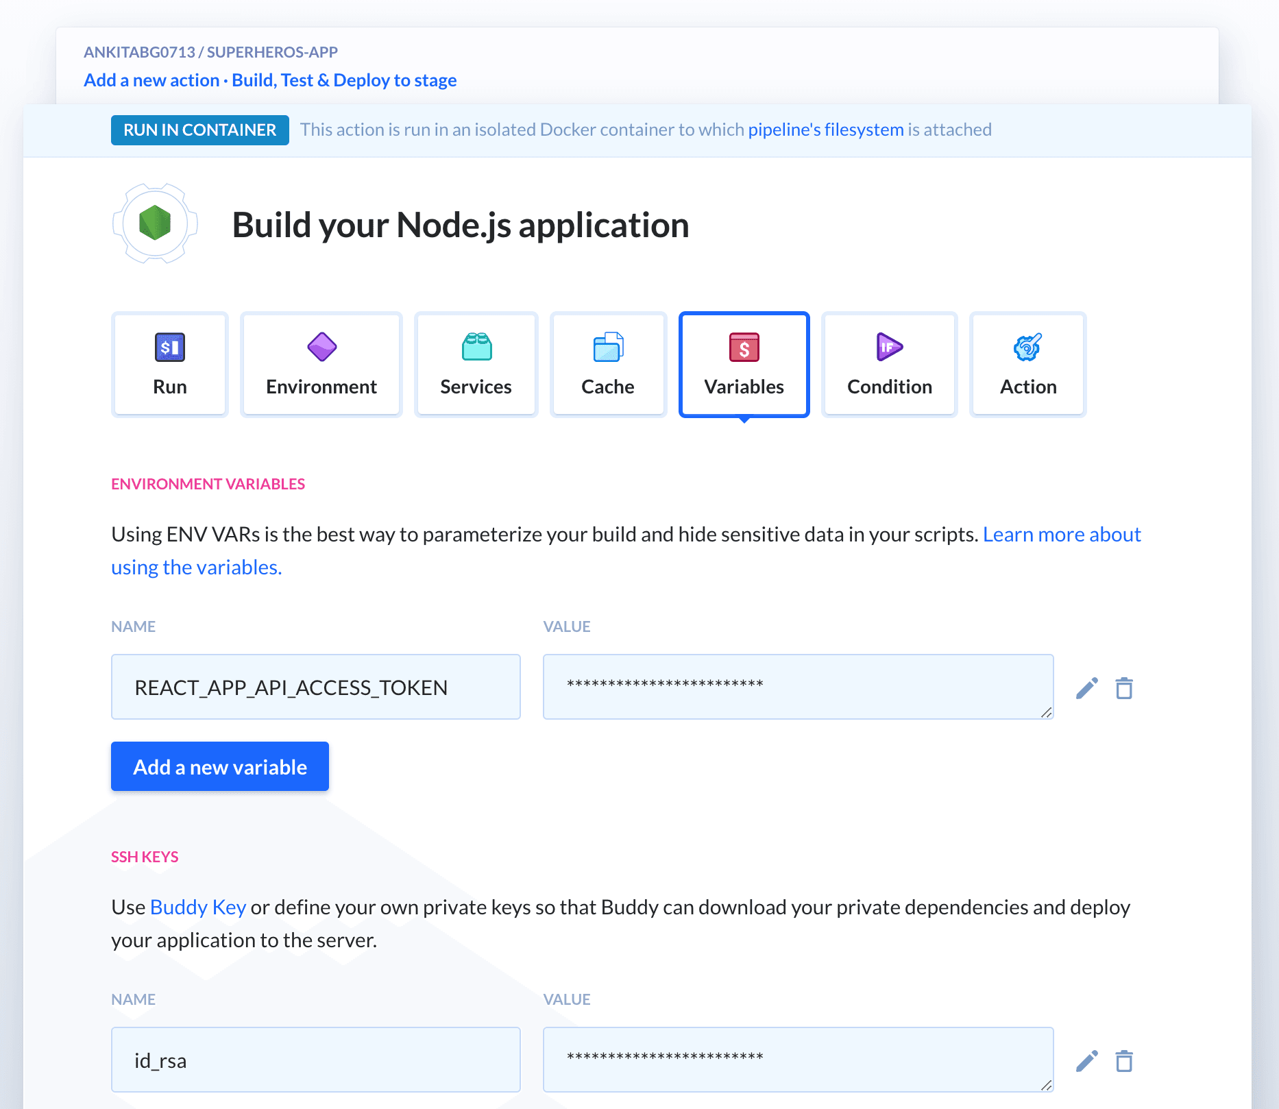Click the Node.js gear logo
Image resolution: width=1279 pixels, height=1109 pixels.
click(x=155, y=224)
